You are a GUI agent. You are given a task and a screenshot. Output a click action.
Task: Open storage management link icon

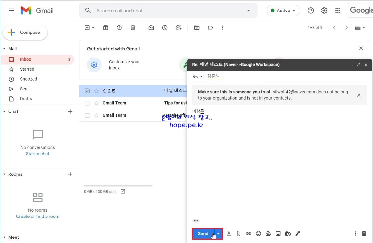123,191
